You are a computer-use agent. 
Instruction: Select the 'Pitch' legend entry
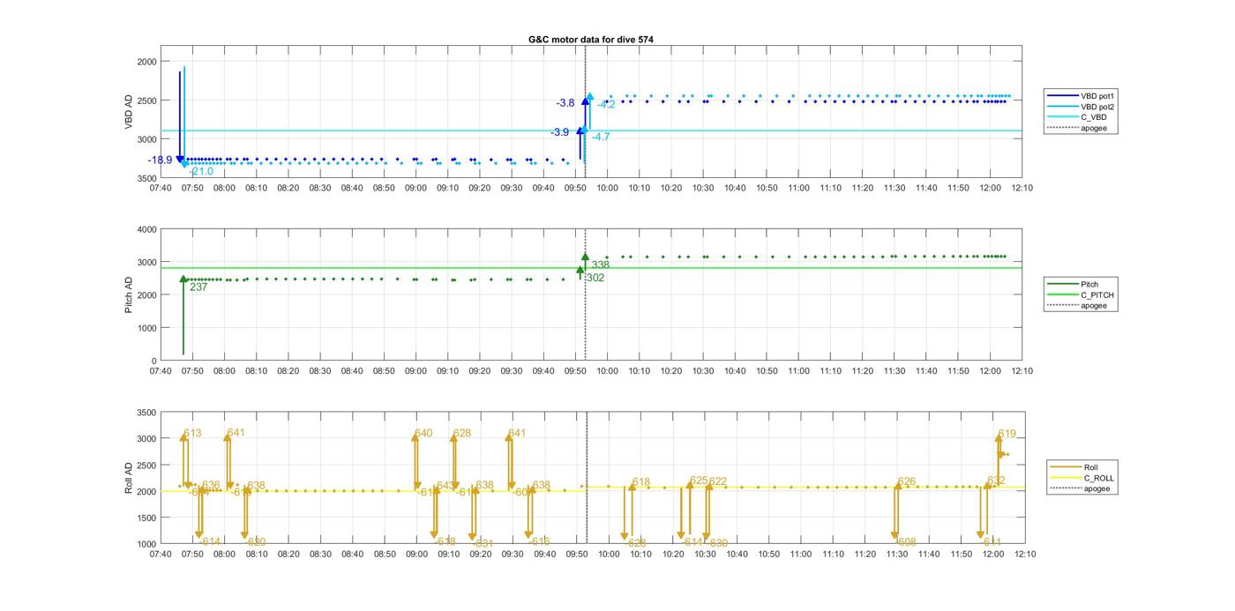(x=1073, y=284)
